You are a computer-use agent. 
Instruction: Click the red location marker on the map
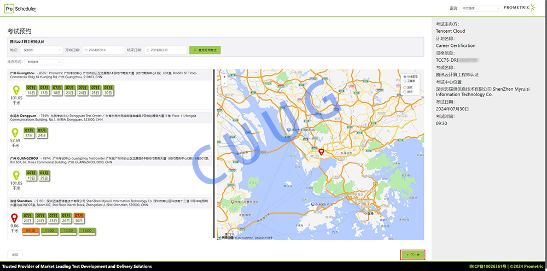(321, 151)
